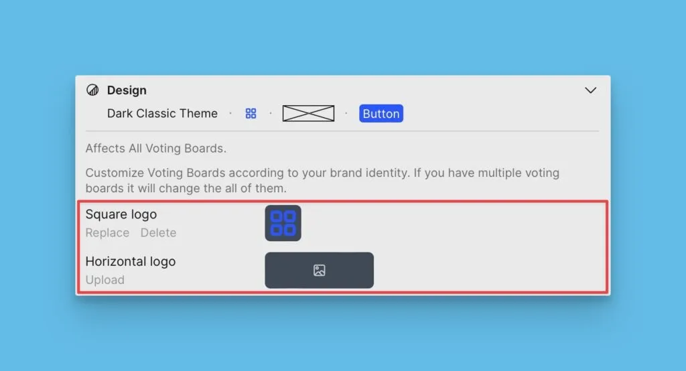Click the dot between grid icon and crossed placeholder
Screen dimensions: 686x371
(x=271, y=114)
